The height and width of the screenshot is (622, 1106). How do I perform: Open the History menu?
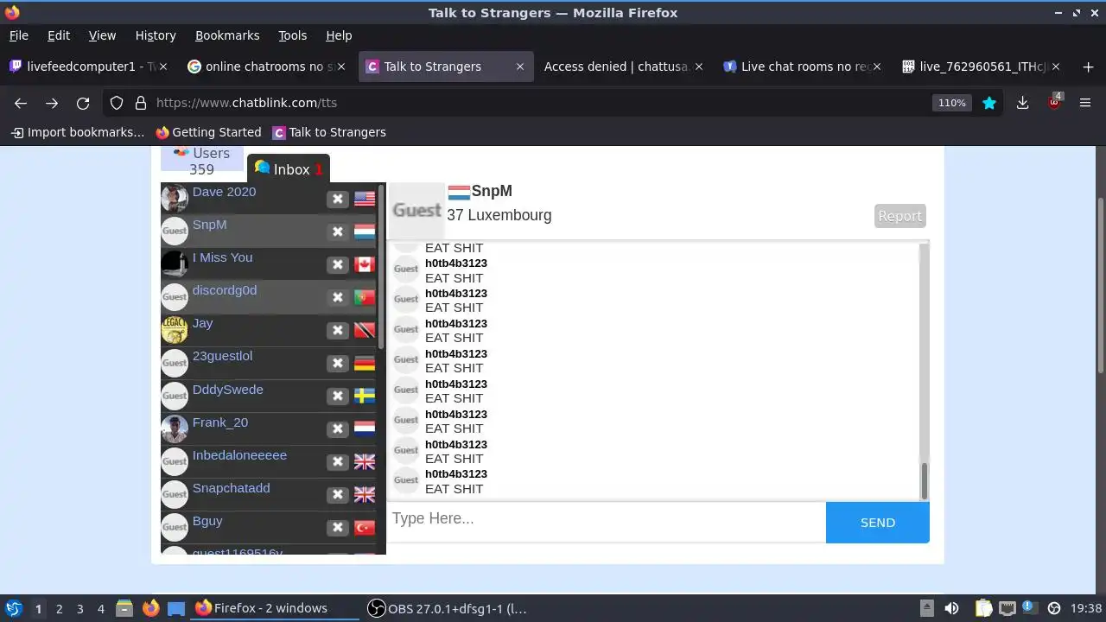pos(156,35)
